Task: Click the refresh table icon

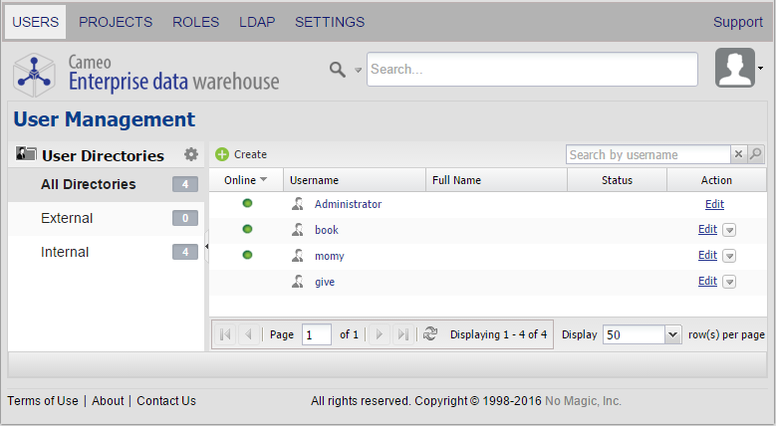Action: tap(430, 334)
